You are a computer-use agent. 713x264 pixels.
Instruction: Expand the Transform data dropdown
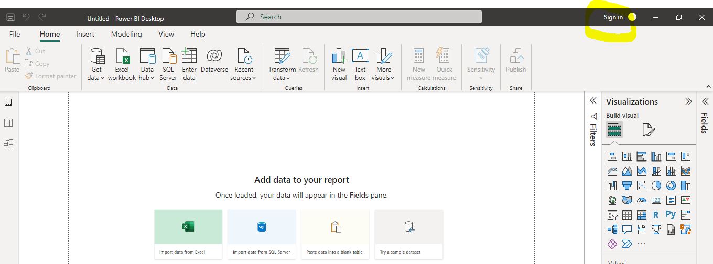point(282,65)
